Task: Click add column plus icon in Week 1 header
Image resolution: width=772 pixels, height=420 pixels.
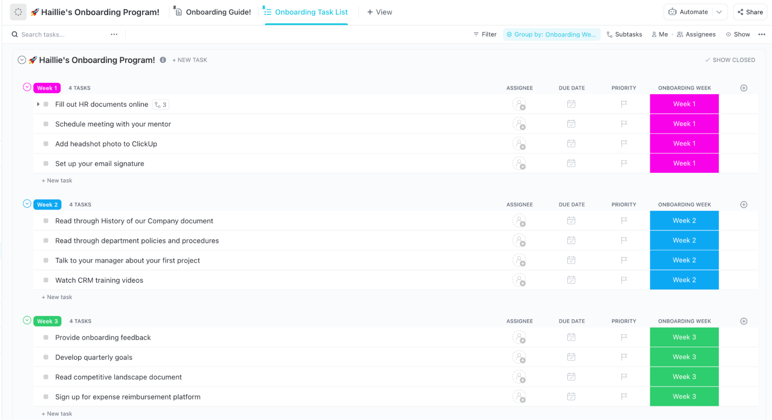Action: point(743,88)
